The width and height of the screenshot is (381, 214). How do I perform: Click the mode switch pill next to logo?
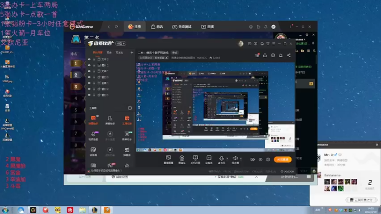point(121,43)
